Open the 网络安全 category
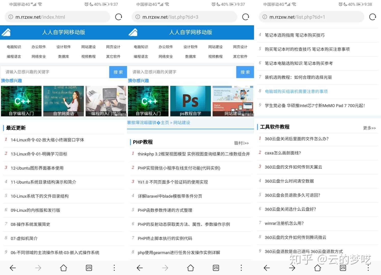Image resolution: width=381 pixels, height=275 pixels. [x=38, y=56]
